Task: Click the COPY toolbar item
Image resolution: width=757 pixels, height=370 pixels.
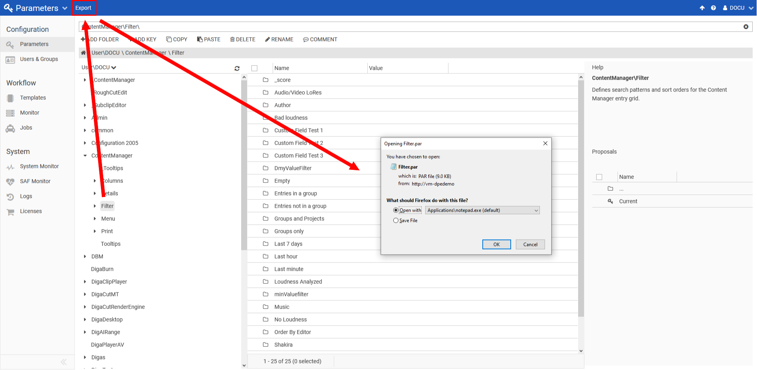Action: [x=177, y=39]
